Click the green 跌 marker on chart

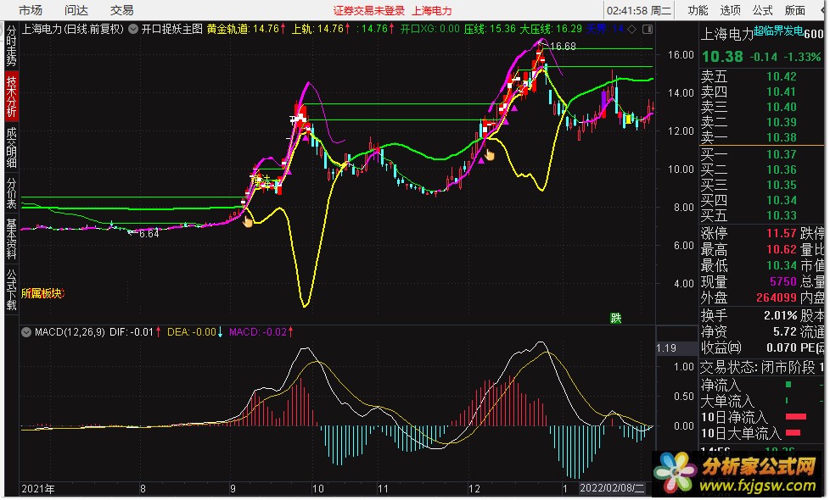click(615, 318)
